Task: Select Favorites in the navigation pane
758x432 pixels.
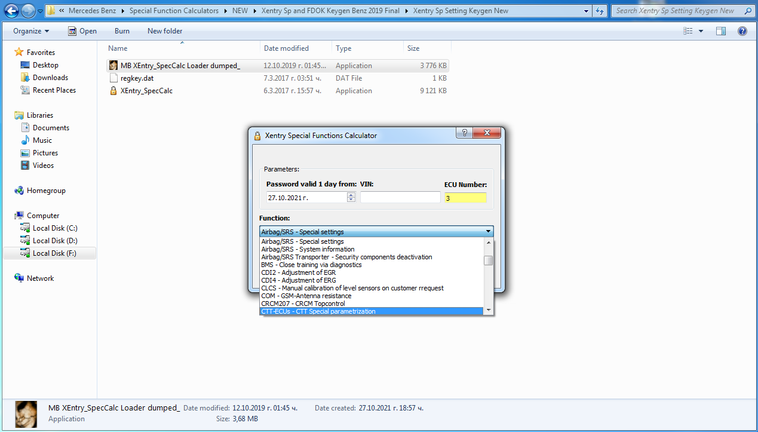Action: (41, 53)
